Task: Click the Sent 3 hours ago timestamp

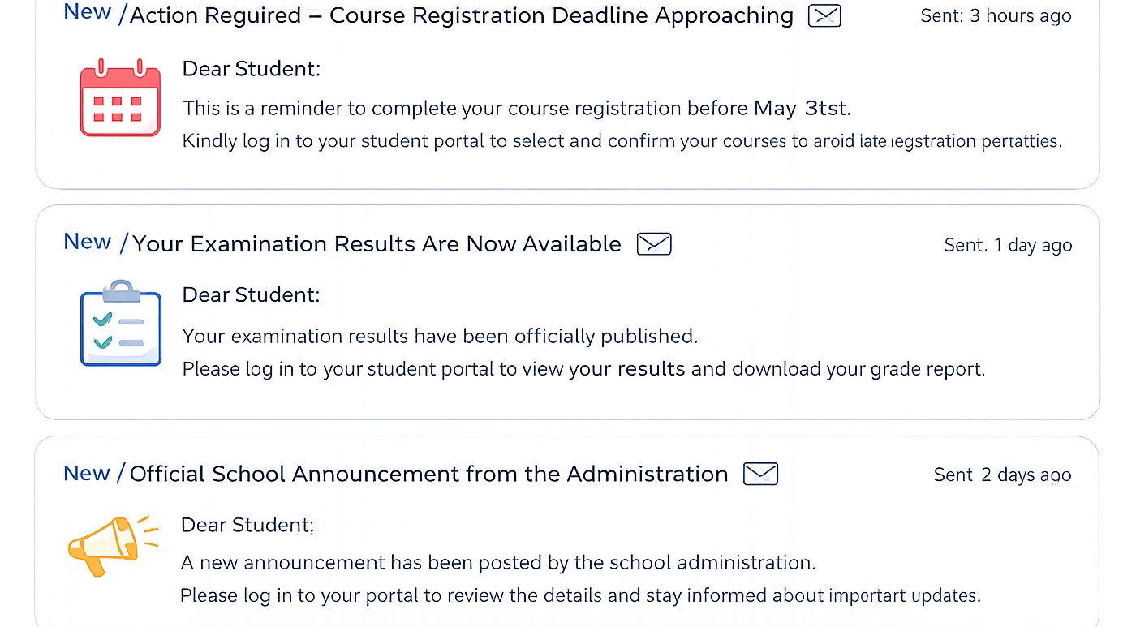Action: point(996,15)
